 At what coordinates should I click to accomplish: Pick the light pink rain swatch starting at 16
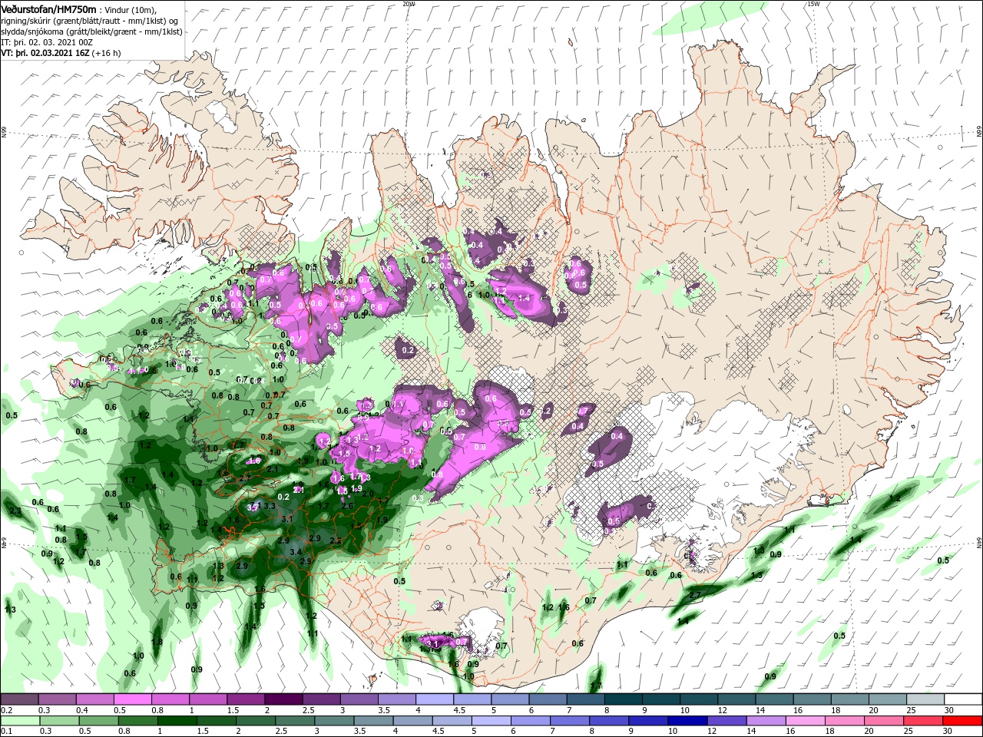click(x=806, y=721)
